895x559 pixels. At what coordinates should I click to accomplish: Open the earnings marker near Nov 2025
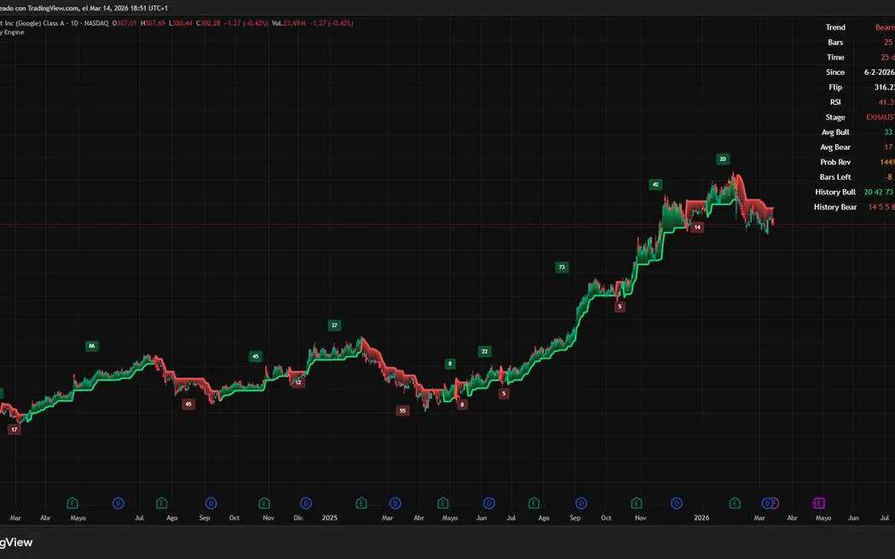pos(637,503)
